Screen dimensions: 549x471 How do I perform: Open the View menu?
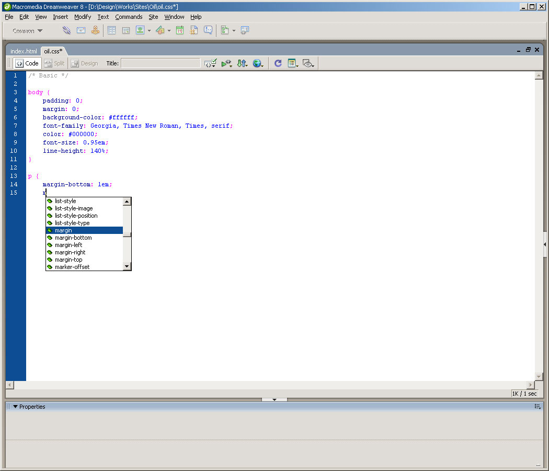(41, 17)
